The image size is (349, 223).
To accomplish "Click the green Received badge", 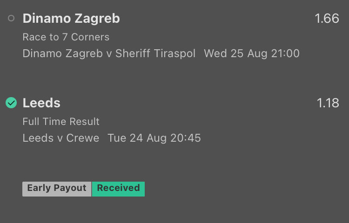I will pos(118,188).
